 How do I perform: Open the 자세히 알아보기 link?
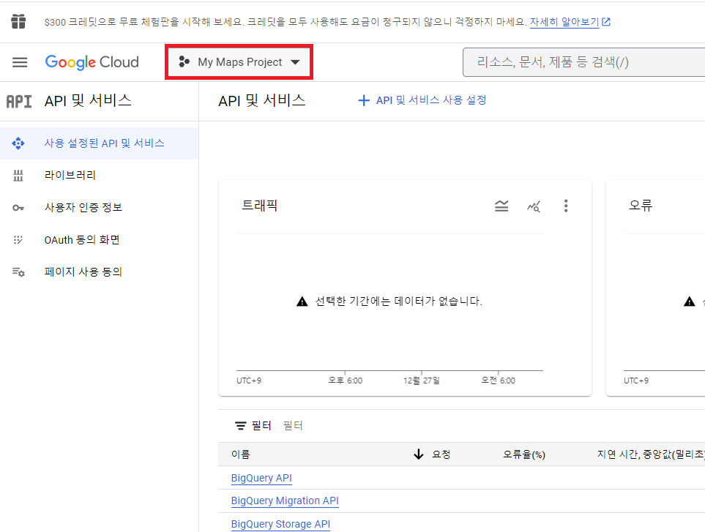coord(564,21)
